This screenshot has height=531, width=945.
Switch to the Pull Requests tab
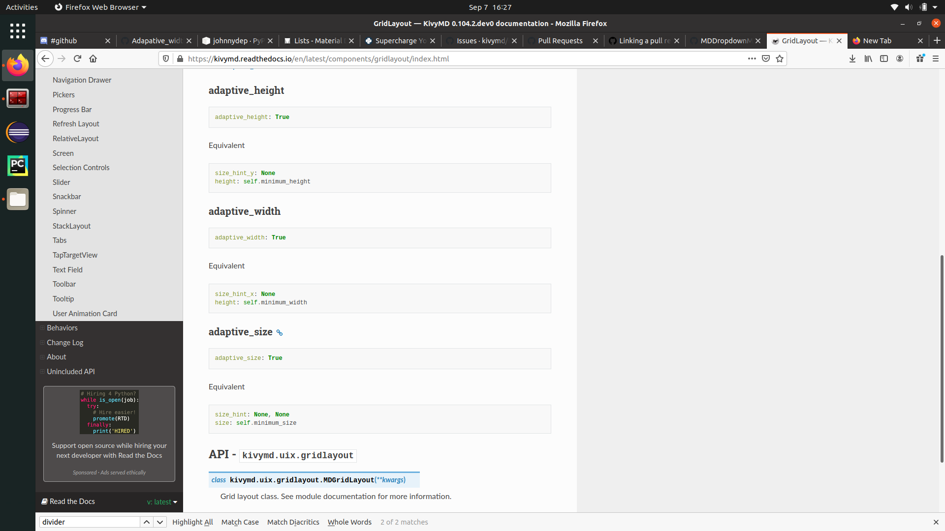[562, 41]
